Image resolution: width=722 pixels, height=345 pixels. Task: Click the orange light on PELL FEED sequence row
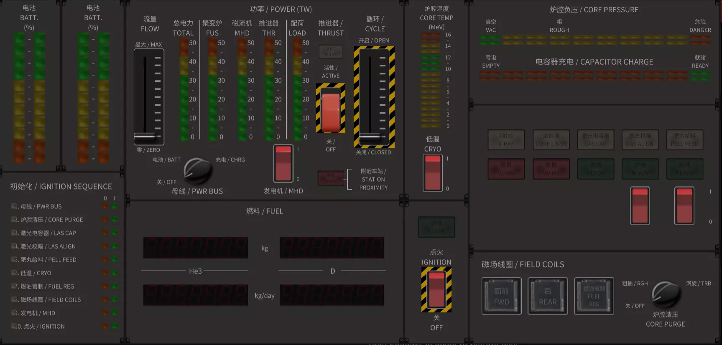click(x=105, y=260)
